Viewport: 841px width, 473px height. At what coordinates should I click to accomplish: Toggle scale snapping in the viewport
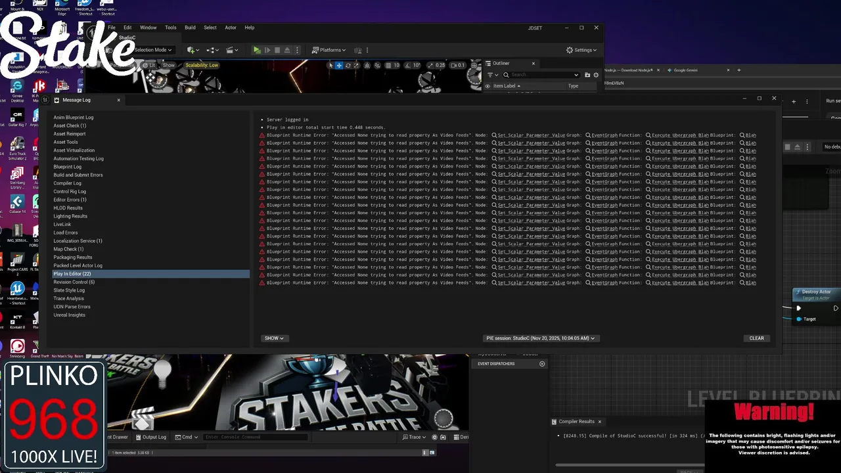click(x=431, y=65)
